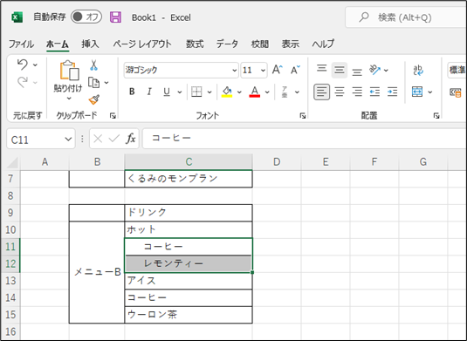Open the 挿入 ribbon tab
467x341 pixels.
coord(90,44)
